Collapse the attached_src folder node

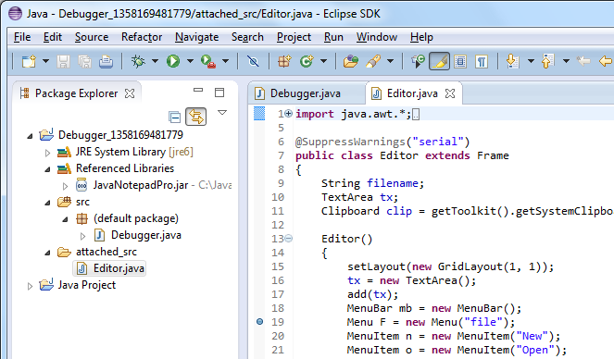pyautogui.click(x=48, y=253)
